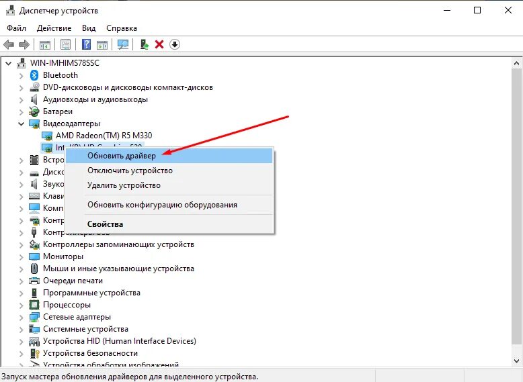
Task: Toggle the action pane toolbar icon
Action: coord(102,44)
